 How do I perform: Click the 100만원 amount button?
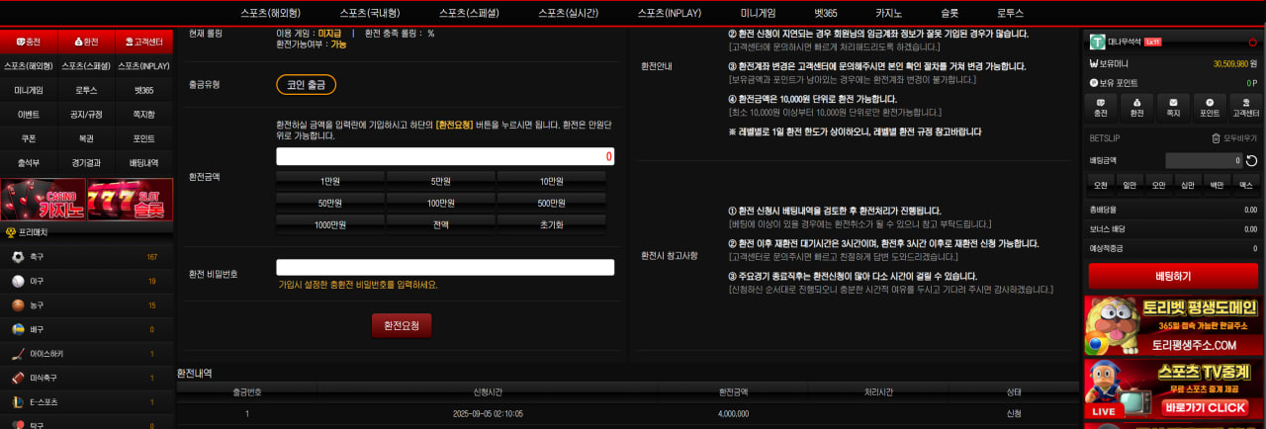[x=441, y=204]
